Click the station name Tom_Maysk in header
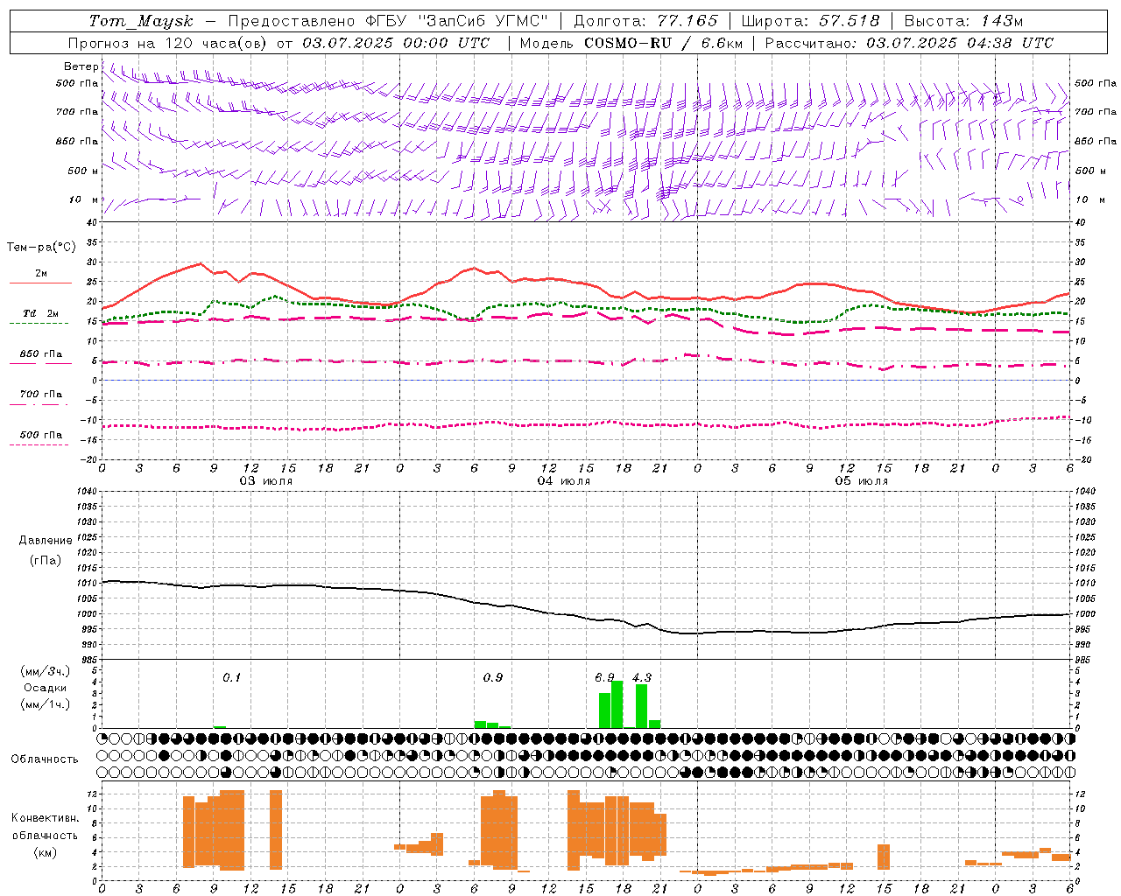This screenshot has height=896, width=1121. pyautogui.click(x=140, y=21)
